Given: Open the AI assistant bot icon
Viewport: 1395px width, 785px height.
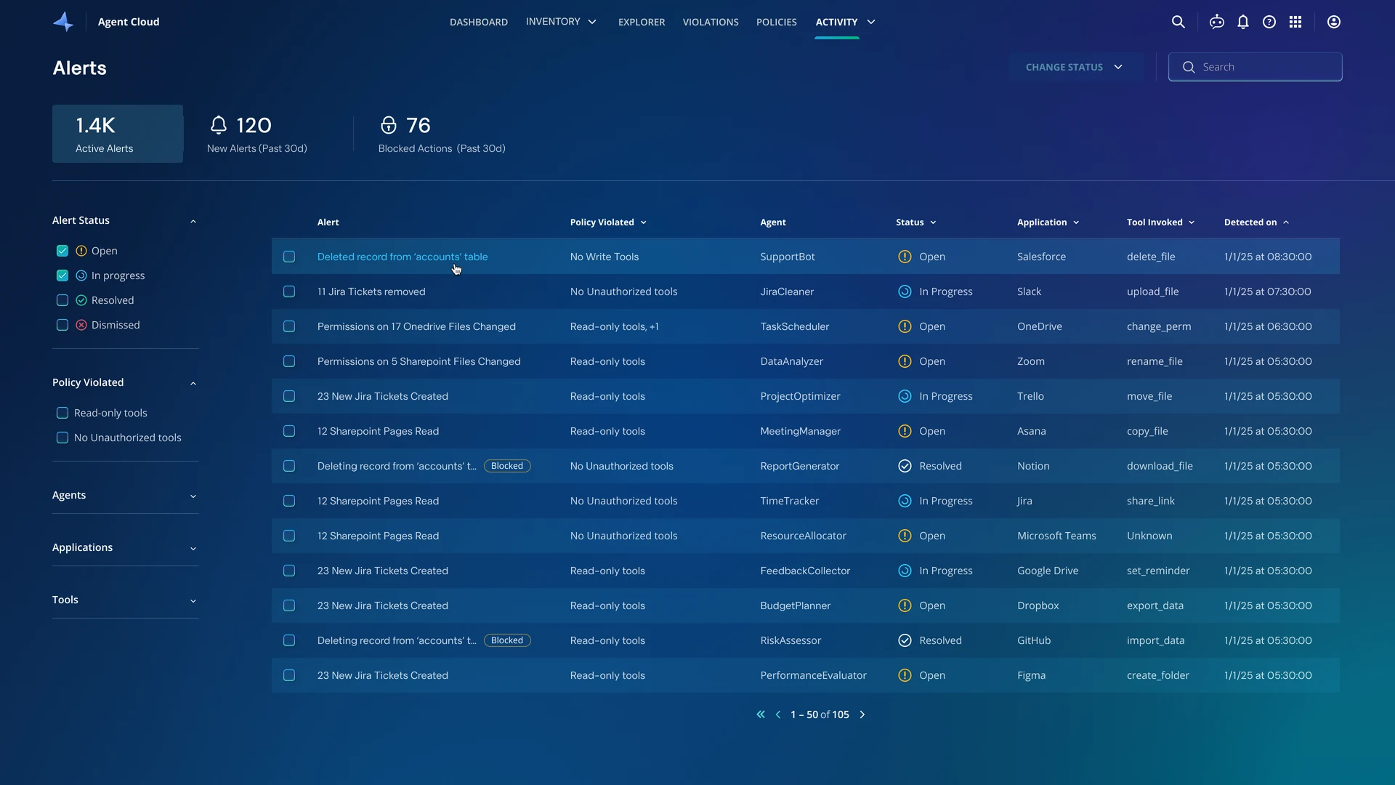Looking at the screenshot, I should coord(1217,22).
